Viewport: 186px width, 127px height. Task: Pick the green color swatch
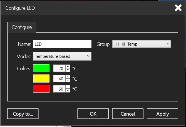(x=41, y=68)
